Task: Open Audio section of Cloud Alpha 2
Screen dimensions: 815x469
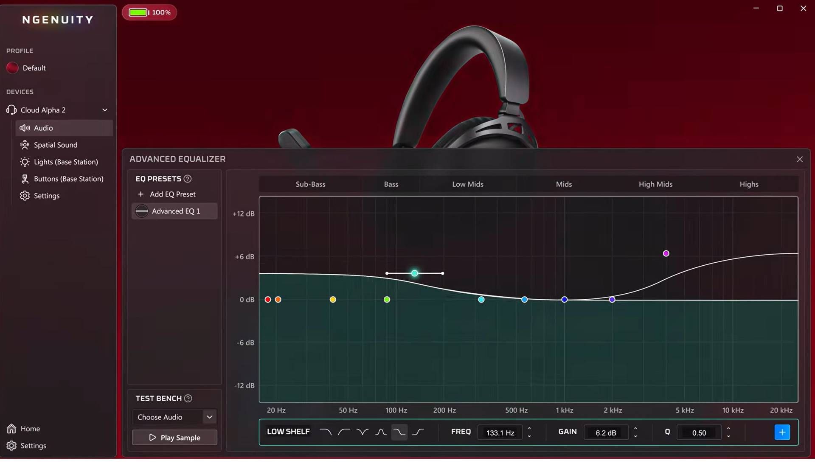Action: tap(64, 128)
